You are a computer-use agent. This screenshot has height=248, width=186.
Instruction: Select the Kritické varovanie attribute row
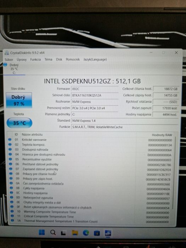click(x=90, y=140)
